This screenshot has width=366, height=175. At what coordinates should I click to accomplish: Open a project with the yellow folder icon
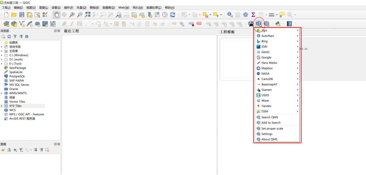(14, 15)
